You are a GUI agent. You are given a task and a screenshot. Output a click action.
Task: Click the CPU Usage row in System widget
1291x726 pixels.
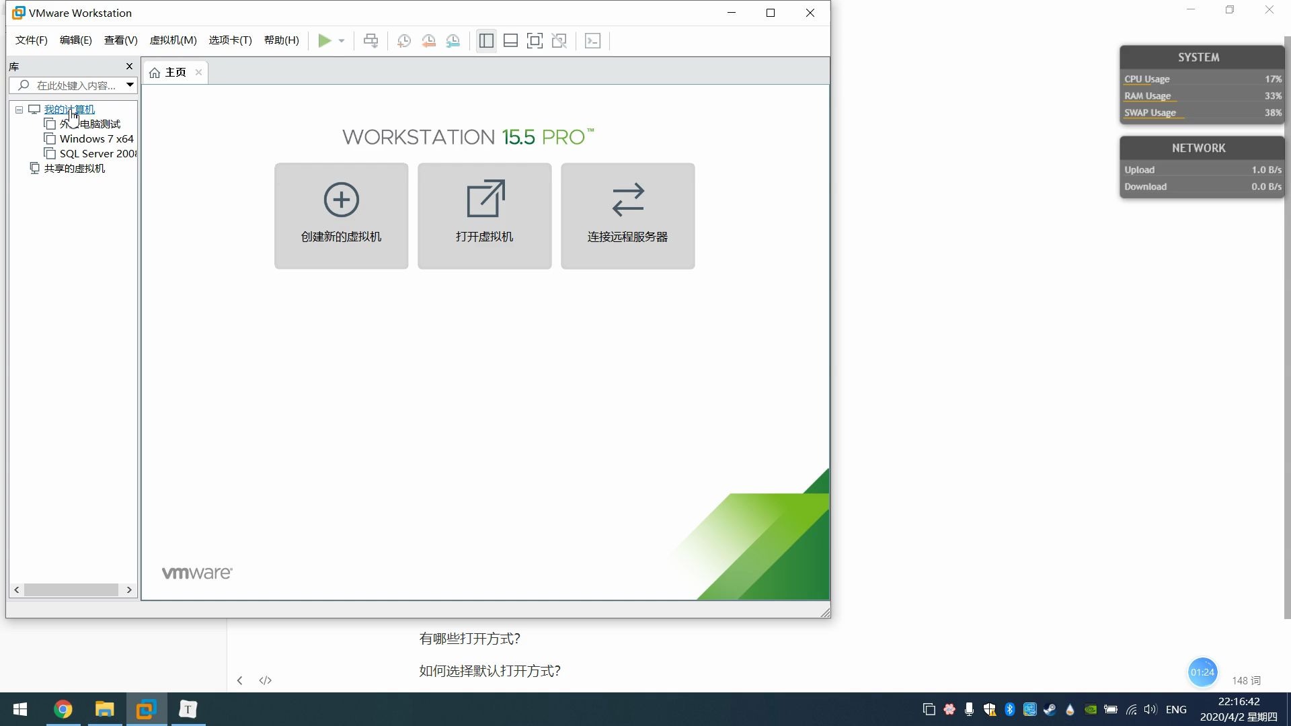pyautogui.click(x=1202, y=79)
